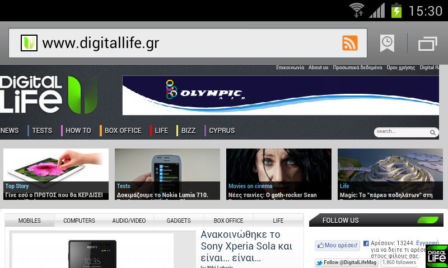Open the NEWS menu section
The height and width of the screenshot is (268, 448).
coord(10,131)
